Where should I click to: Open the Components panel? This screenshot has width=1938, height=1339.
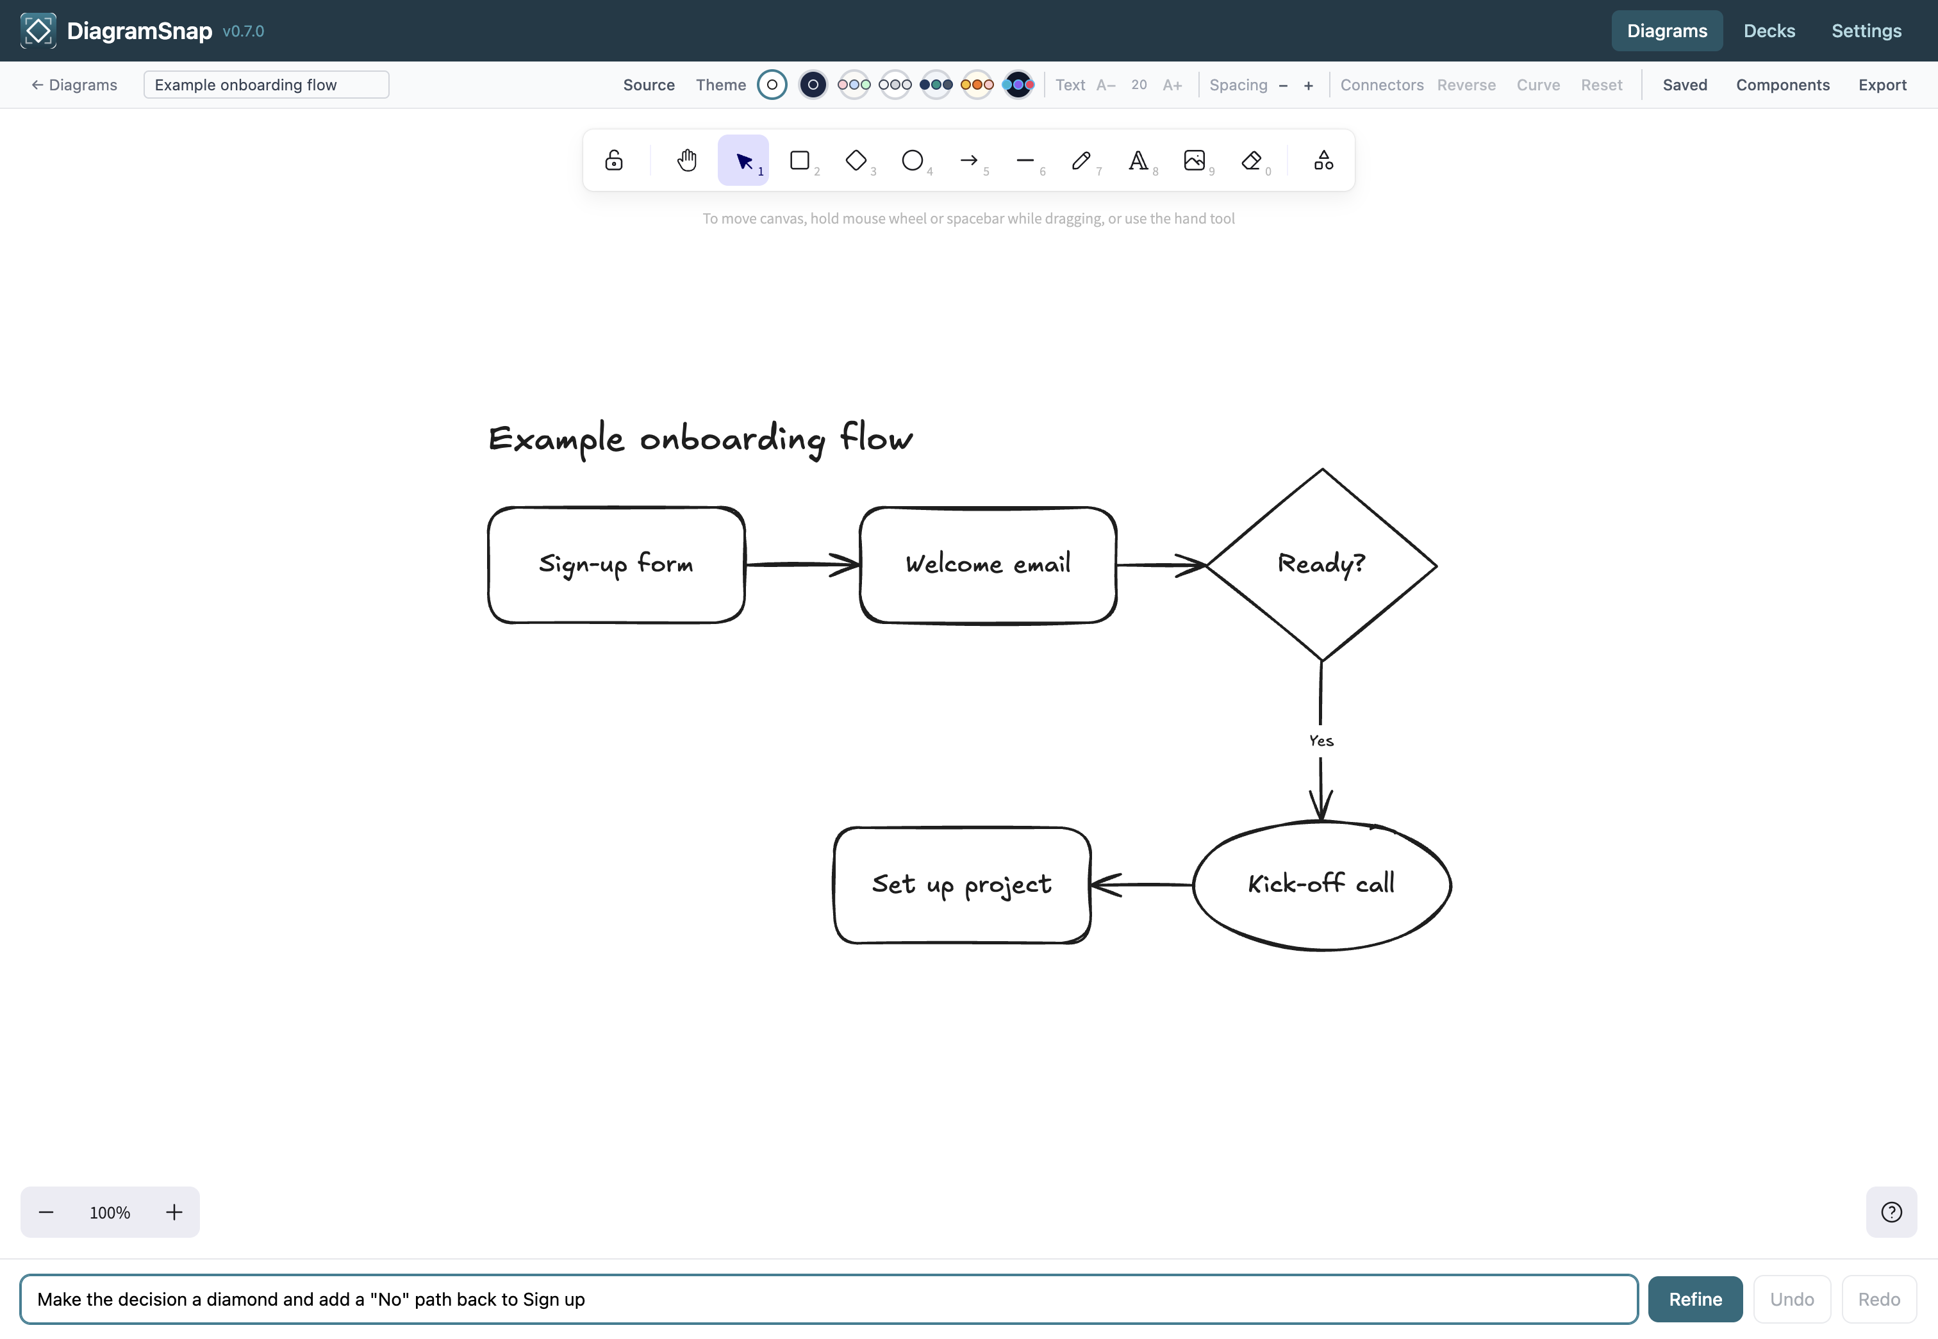(x=1782, y=85)
